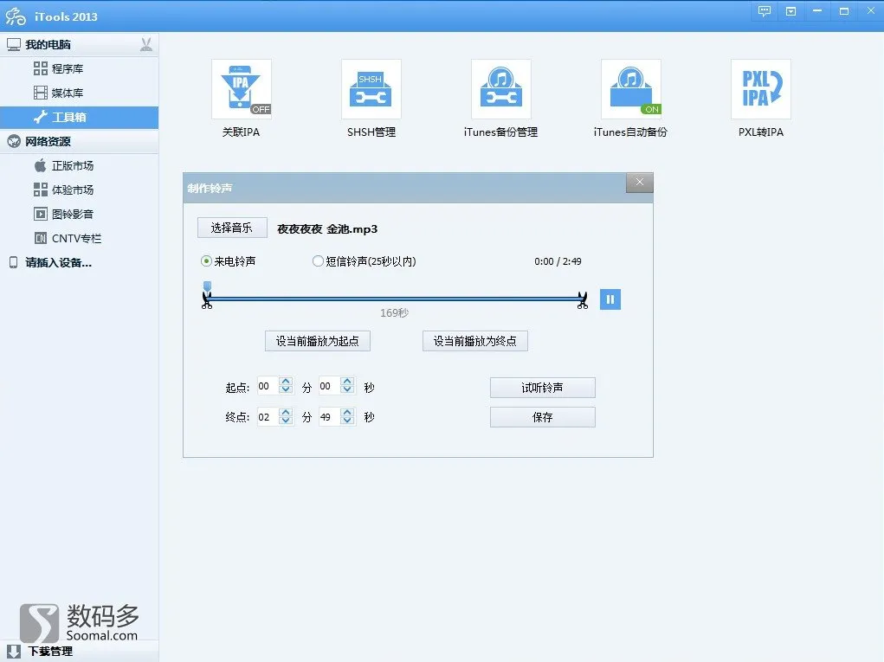This screenshot has height=662, width=884.
Task: Select 媒体库 in the sidebar
Action: click(x=79, y=93)
